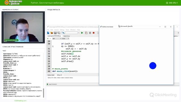Image resolution: width=181 pixels, height=102 pixels.
Task: Open the Tools menu in the IDE
Action: coord(67,30)
